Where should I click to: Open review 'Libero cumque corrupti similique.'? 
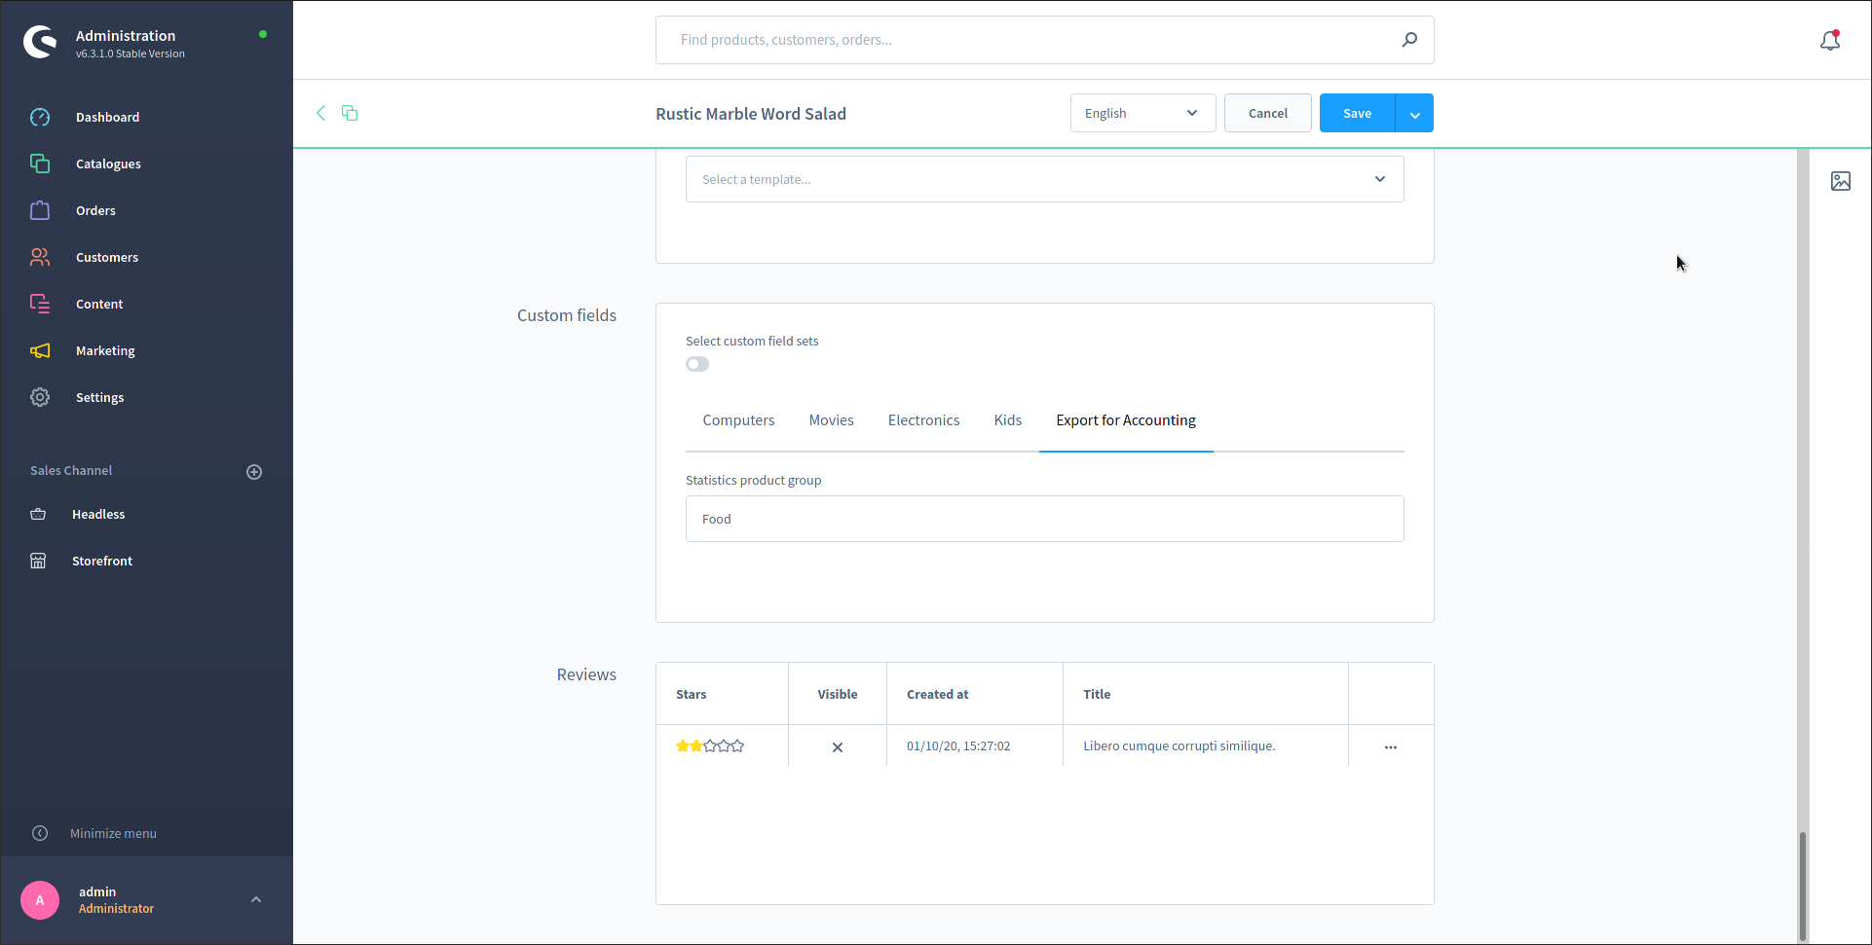click(1179, 746)
